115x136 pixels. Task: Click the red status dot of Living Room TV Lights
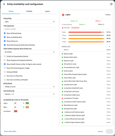[62, 98]
